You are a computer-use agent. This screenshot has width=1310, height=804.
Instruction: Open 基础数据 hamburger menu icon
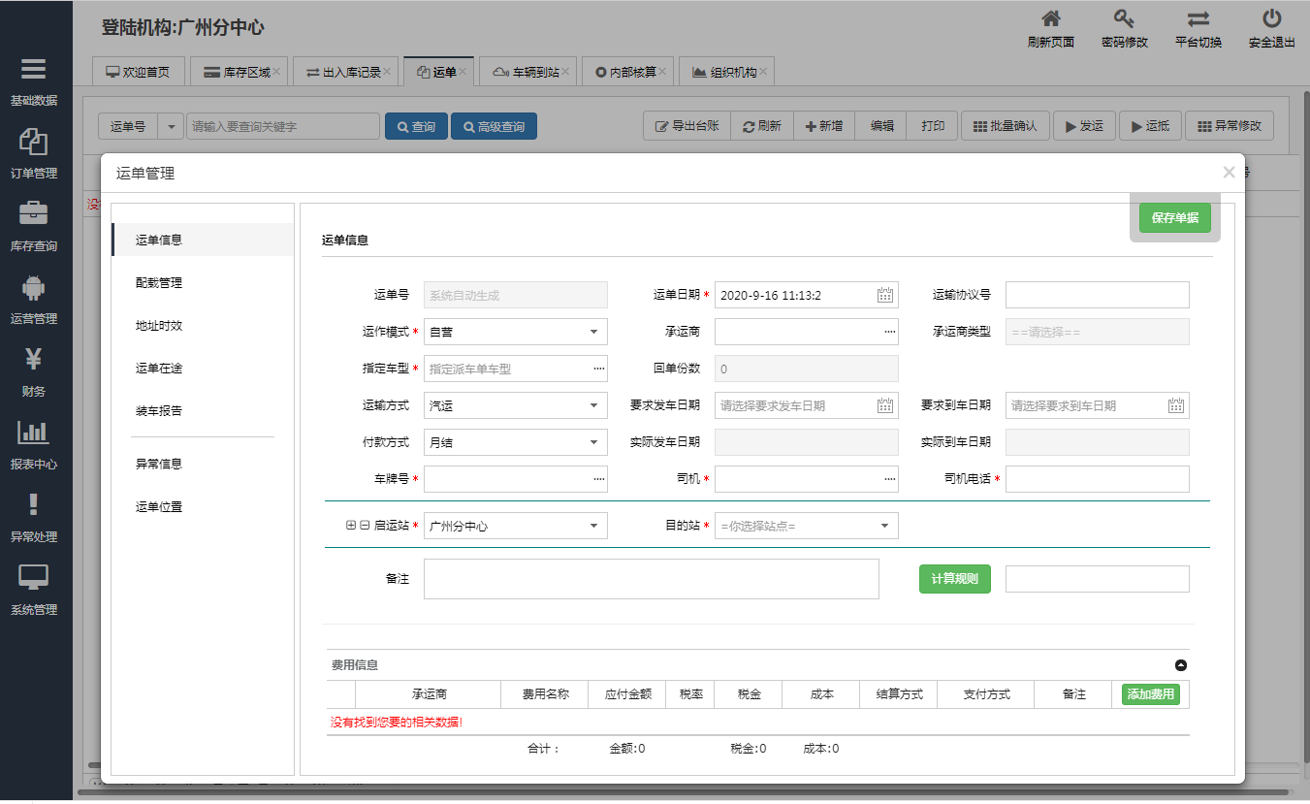click(33, 70)
